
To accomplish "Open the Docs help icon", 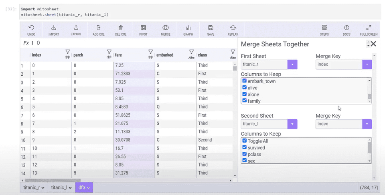I will click(x=346, y=28).
